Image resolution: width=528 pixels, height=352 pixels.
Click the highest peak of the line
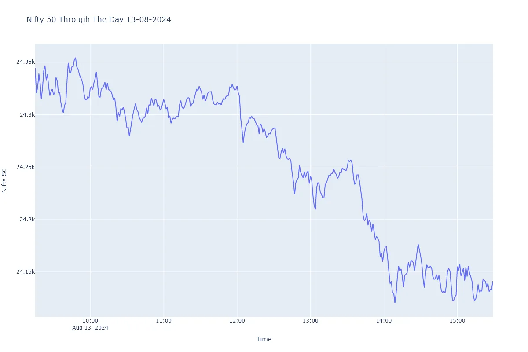pyautogui.click(x=76, y=58)
